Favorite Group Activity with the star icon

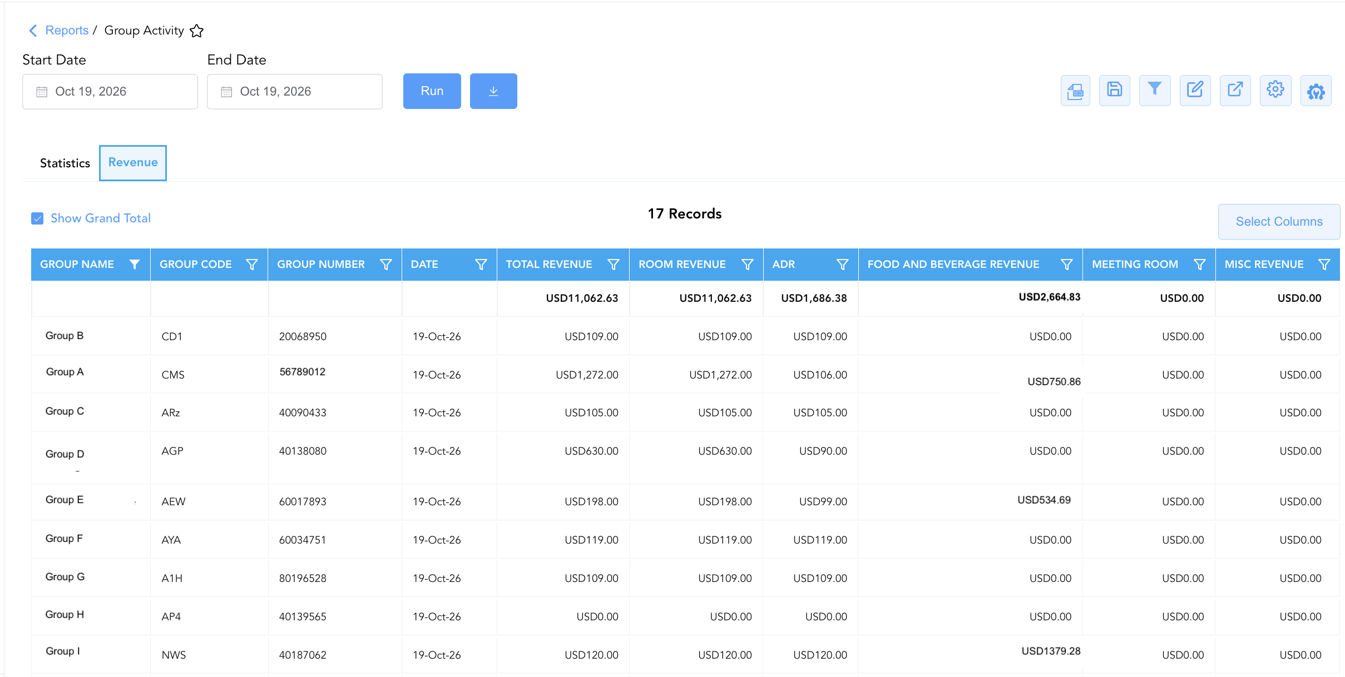[x=196, y=31]
